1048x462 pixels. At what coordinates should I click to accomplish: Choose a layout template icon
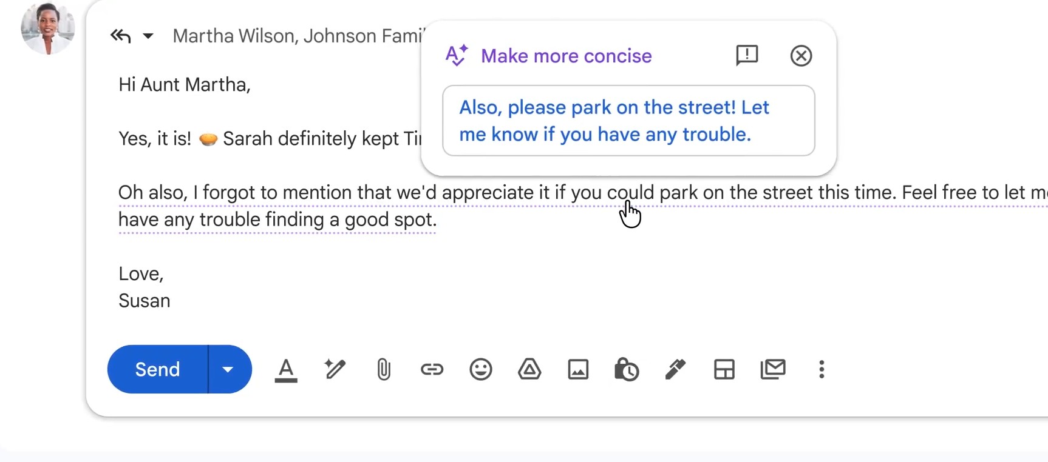pos(724,369)
